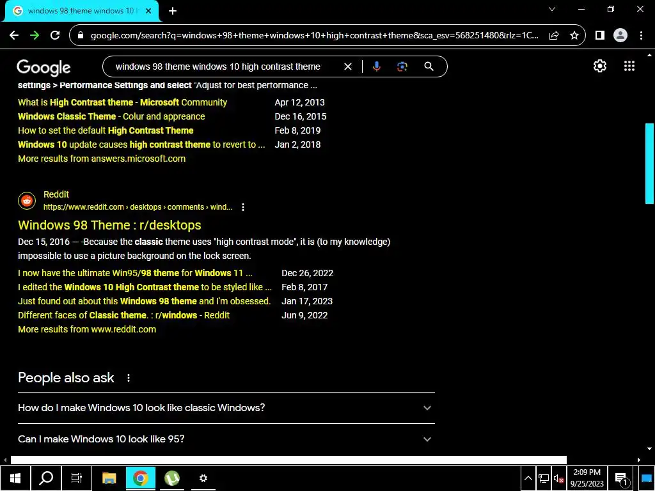655x491 pixels.
Task: Open Task View on taskbar
Action: (x=77, y=478)
